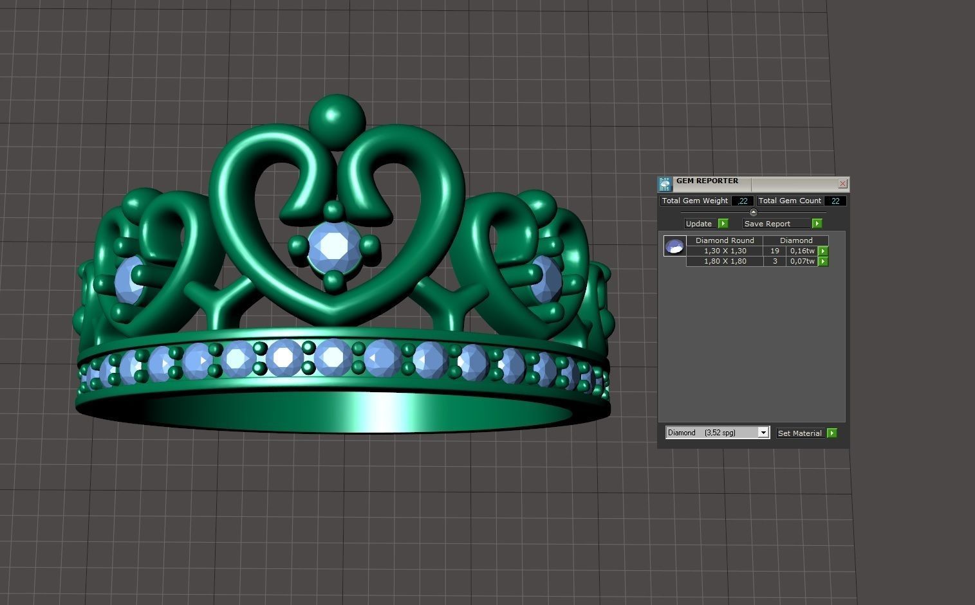Click the 0,16tw weight cell
The image size is (975, 605).
(802, 251)
